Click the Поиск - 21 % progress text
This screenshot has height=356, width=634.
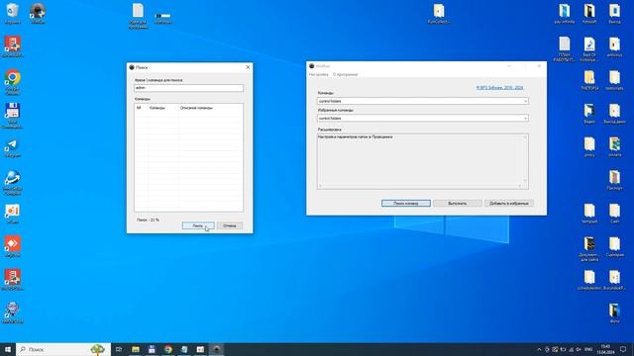click(148, 220)
